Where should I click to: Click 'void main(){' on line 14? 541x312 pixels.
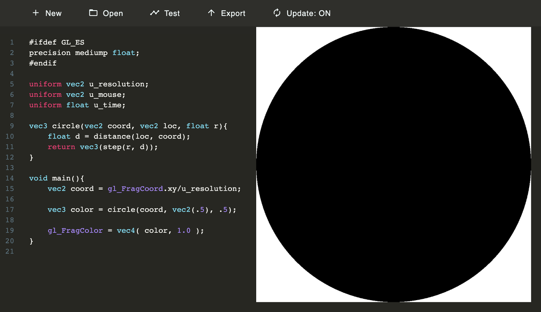(57, 178)
